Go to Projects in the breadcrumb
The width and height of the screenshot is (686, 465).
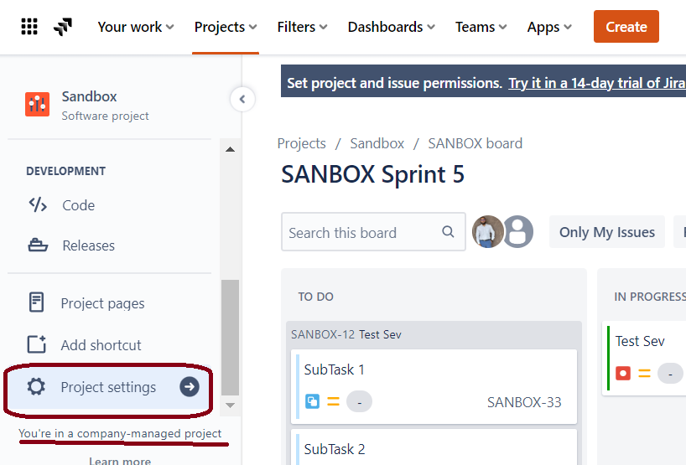(301, 143)
